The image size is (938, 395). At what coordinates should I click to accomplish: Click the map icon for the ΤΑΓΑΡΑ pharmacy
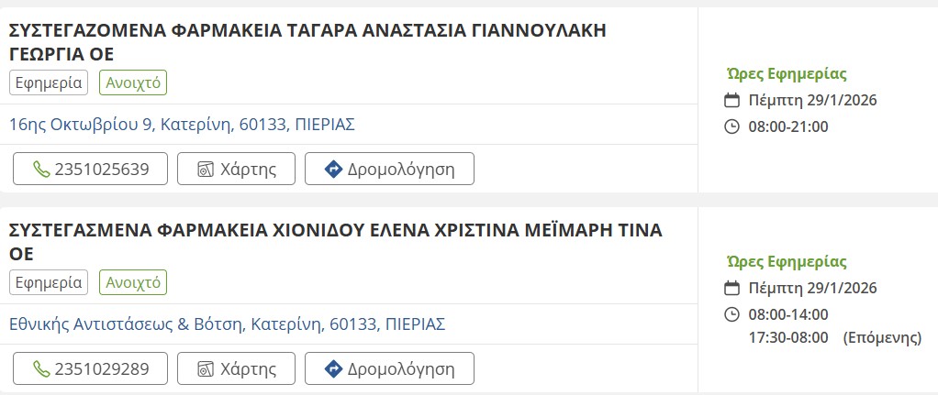click(207, 170)
